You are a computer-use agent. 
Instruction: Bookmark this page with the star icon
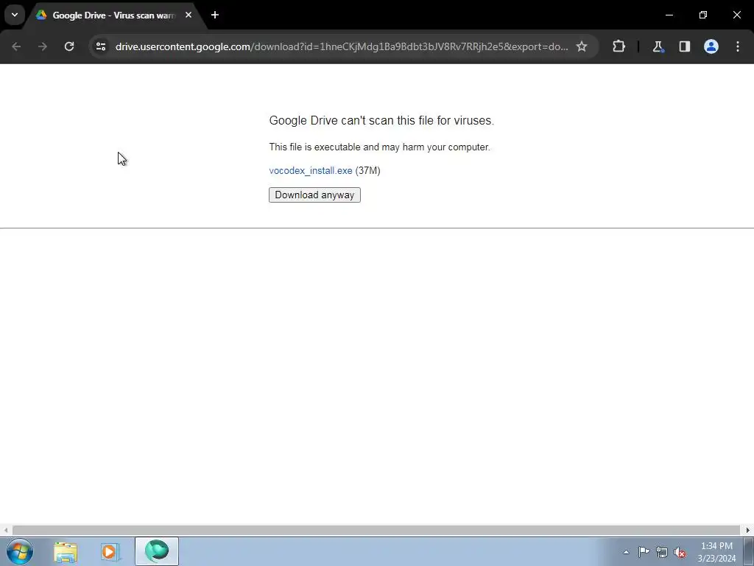(x=582, y=46)
